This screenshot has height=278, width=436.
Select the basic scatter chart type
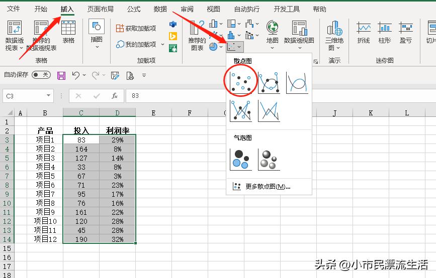(x=241, y=82)
